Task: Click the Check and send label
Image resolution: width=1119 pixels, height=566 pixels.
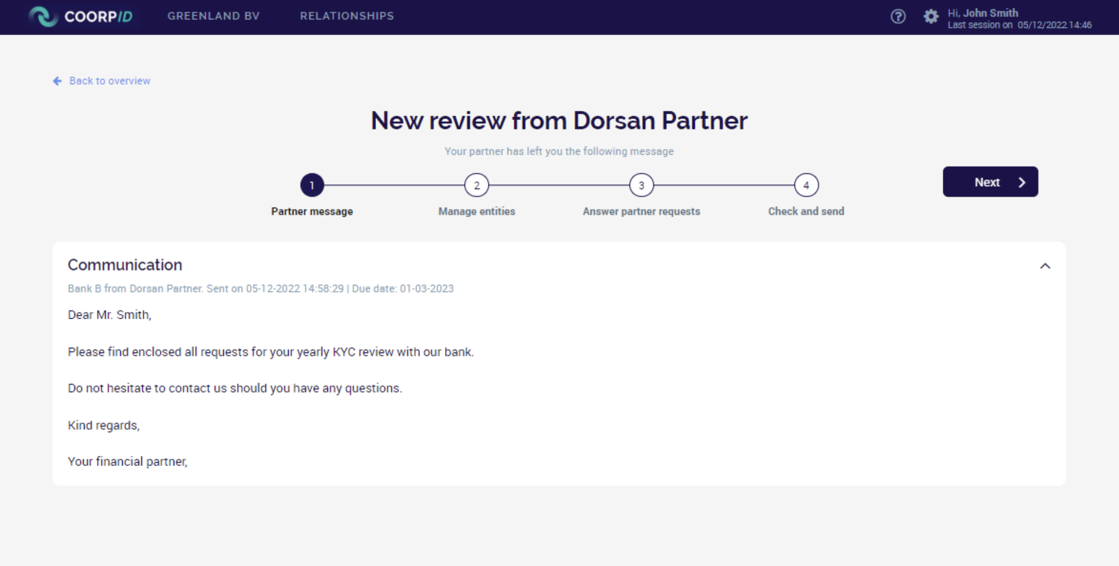Action: [x=806, y=212]
